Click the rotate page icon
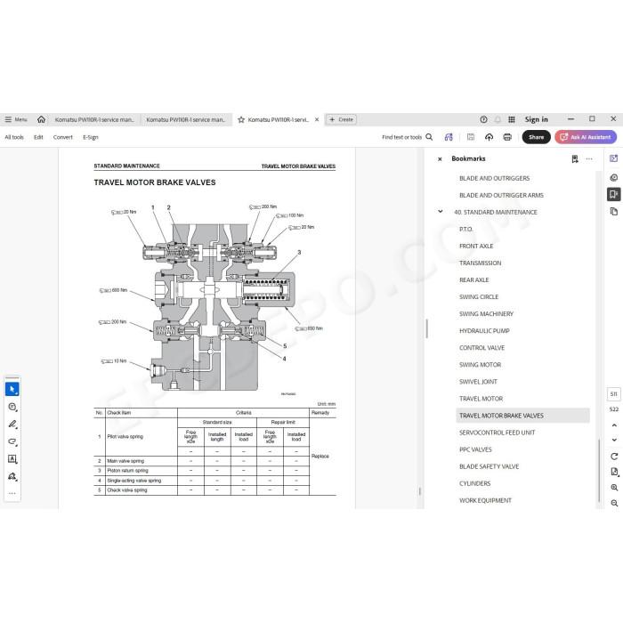Viewport: 623px width, 623px height. point(614,456)
